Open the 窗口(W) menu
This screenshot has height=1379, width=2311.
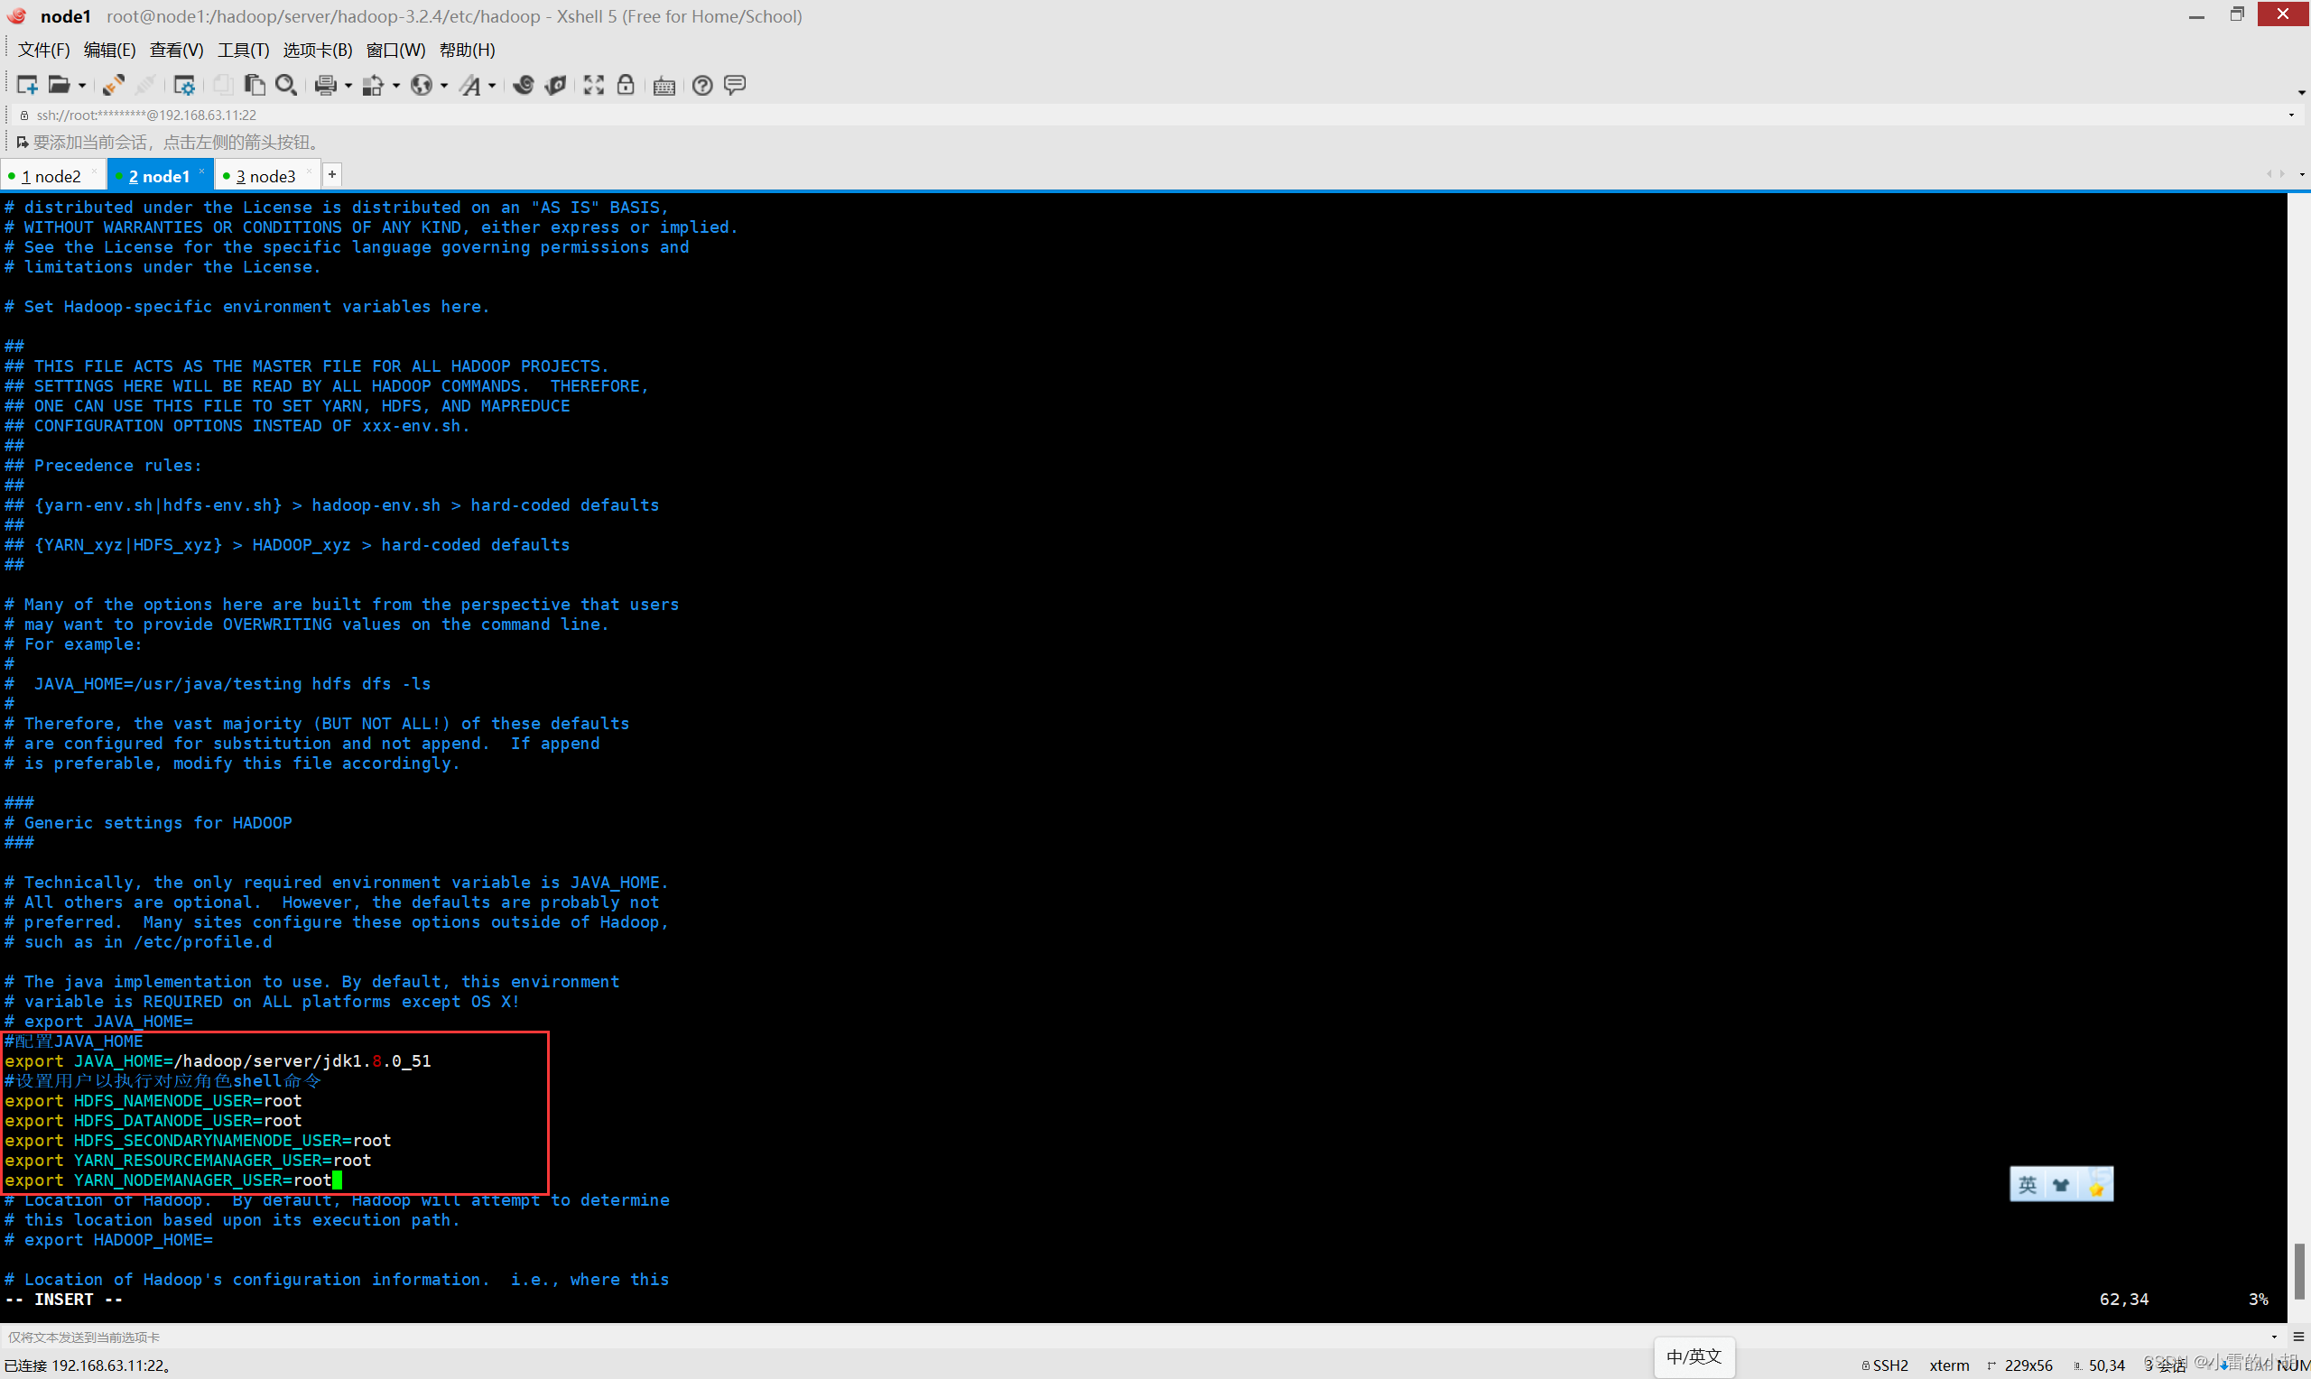click(396, 51)
